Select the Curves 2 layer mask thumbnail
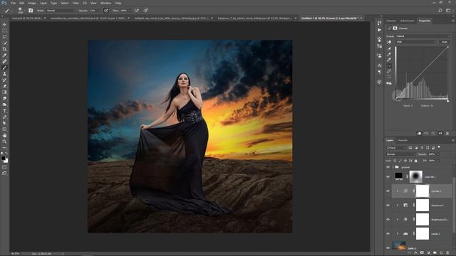This screenshot has width=456, height=256. (x=423, y=191)
